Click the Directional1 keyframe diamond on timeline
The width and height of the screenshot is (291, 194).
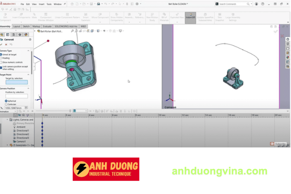[x=42, y=130]
